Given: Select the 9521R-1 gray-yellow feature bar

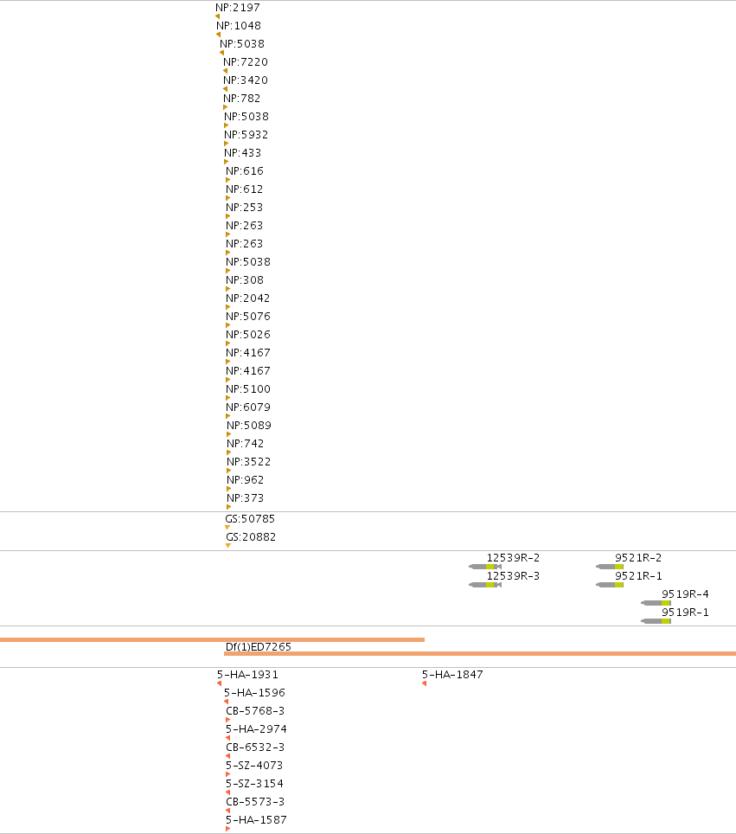Looking at the screenshot, I should point(610,585).
